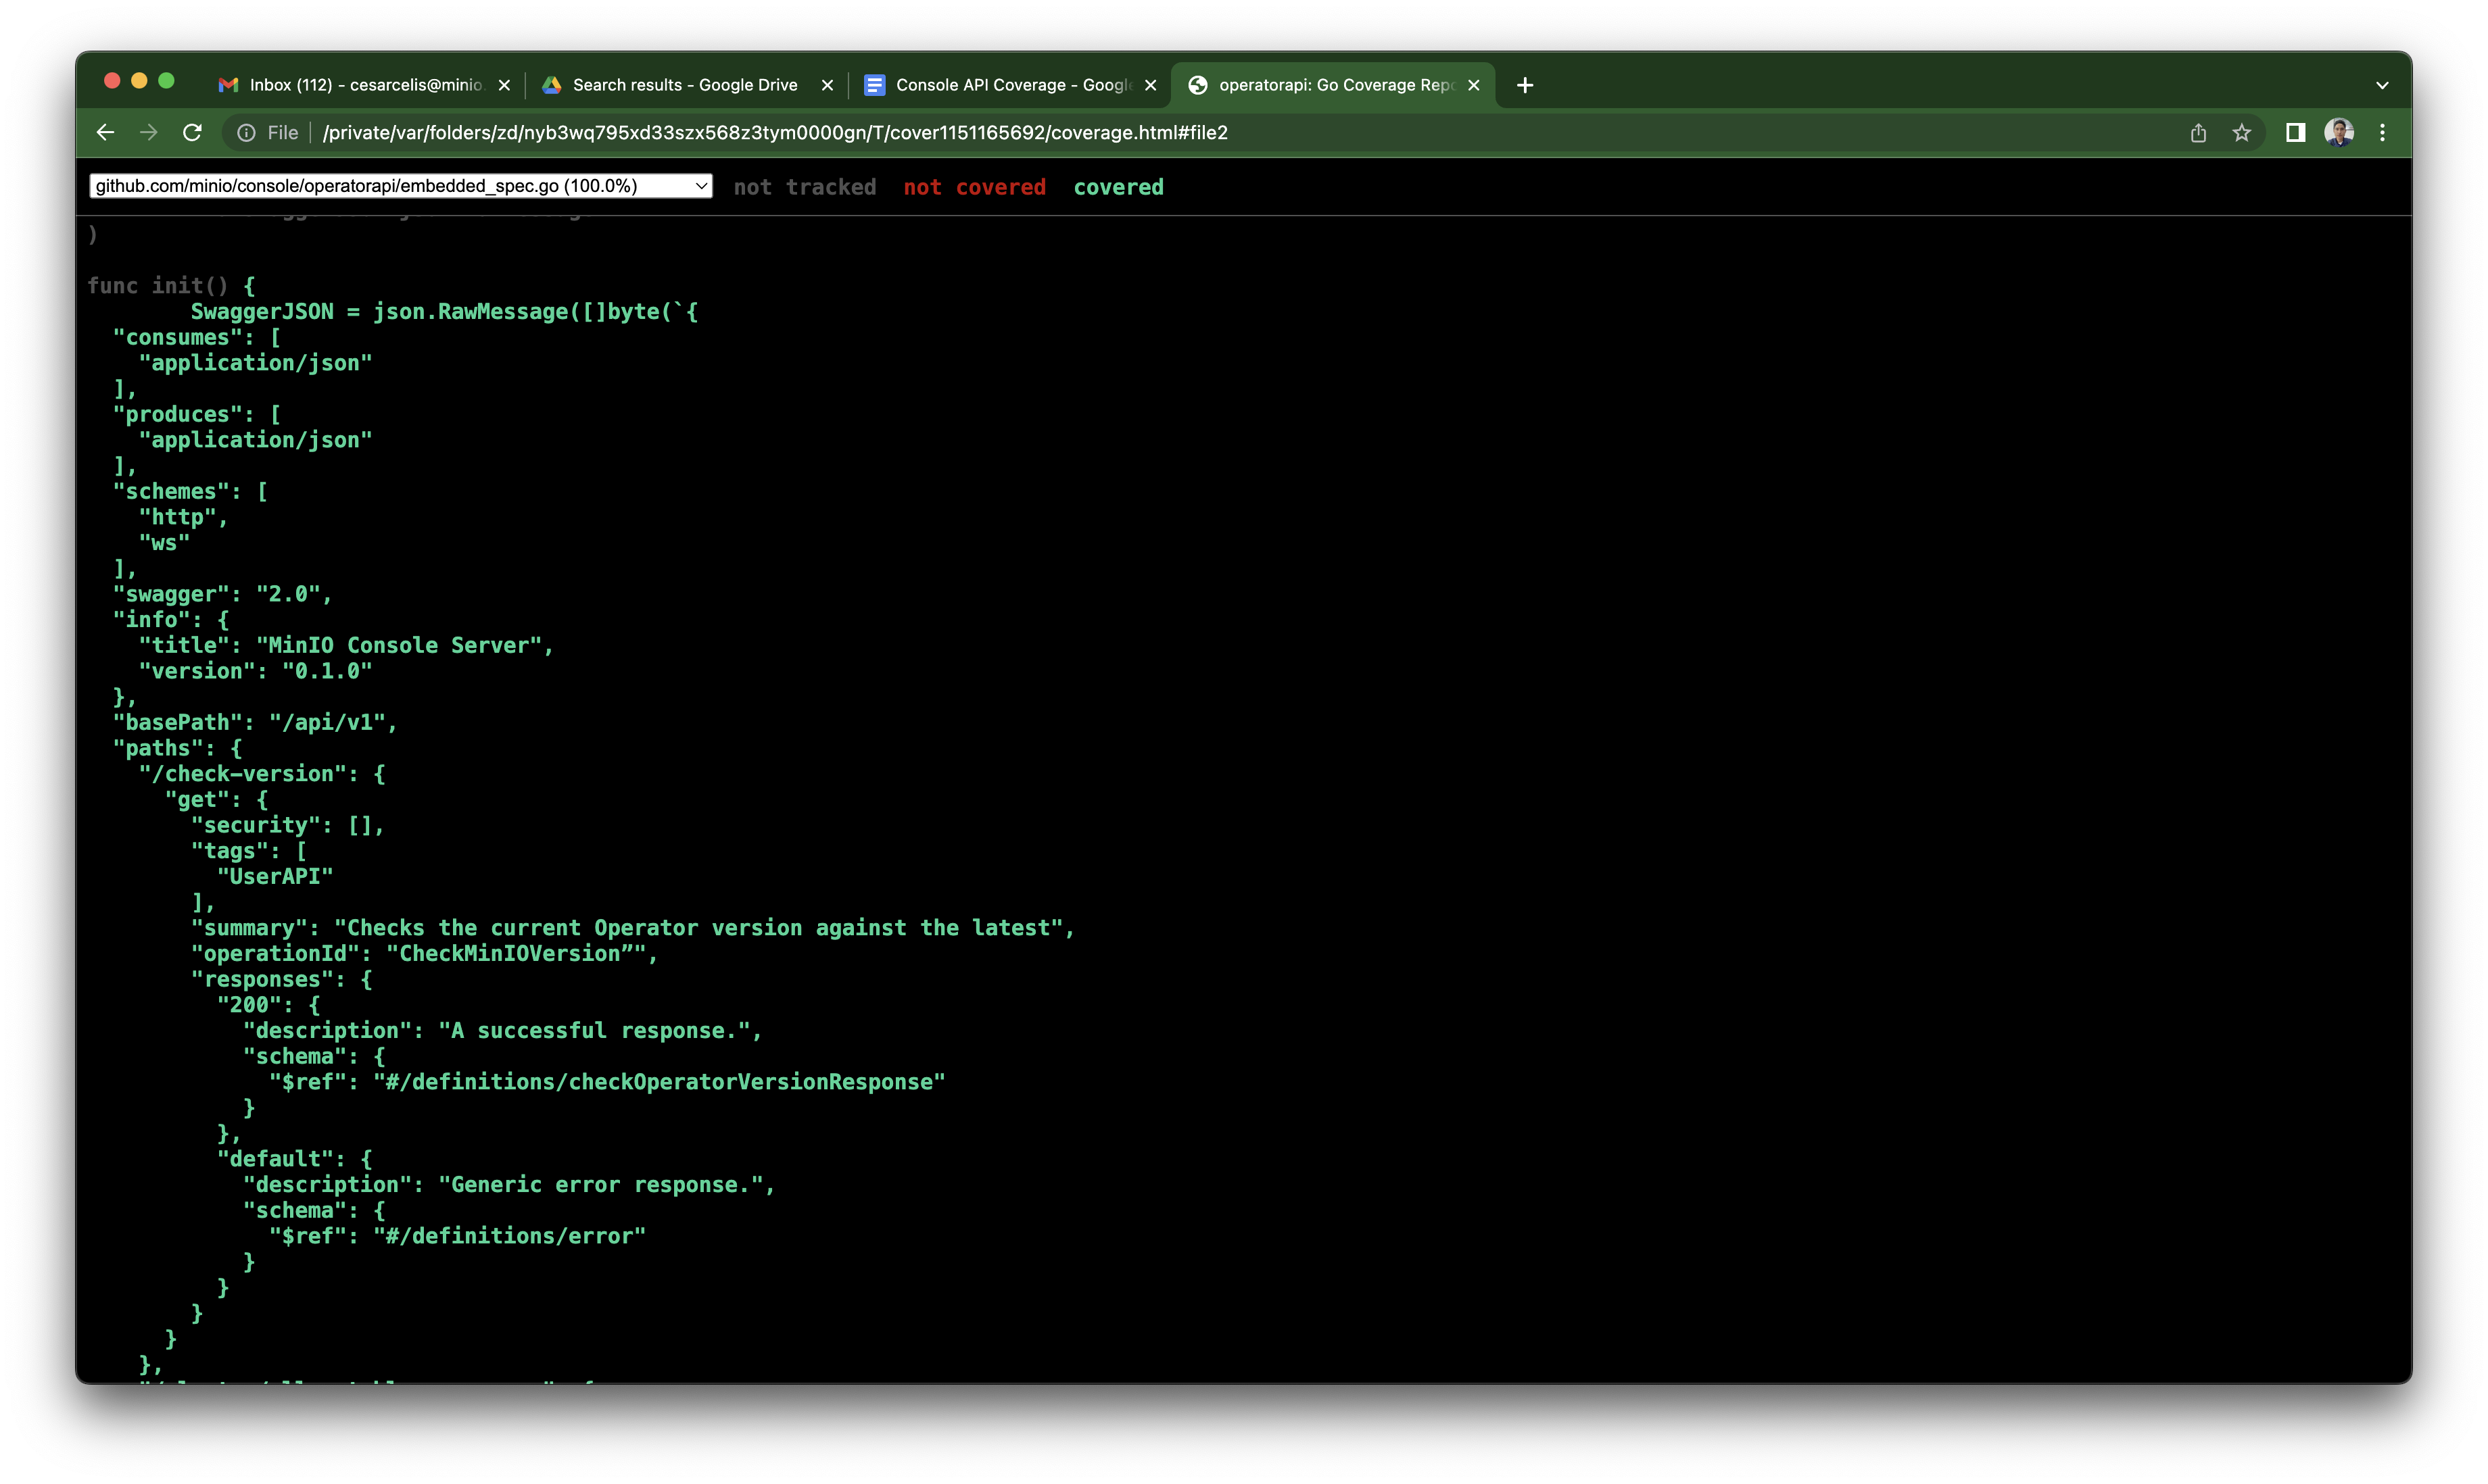Bookmark this page with star icon
The image size is (2488, 1484).
point(2241,133)
